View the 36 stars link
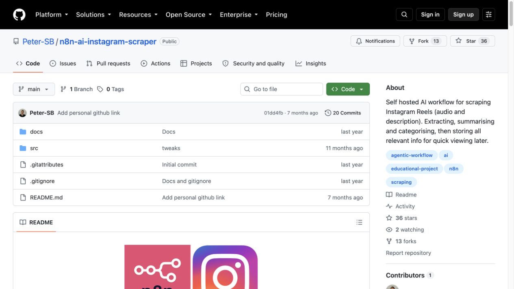514x289 pixels. point(401,218)
